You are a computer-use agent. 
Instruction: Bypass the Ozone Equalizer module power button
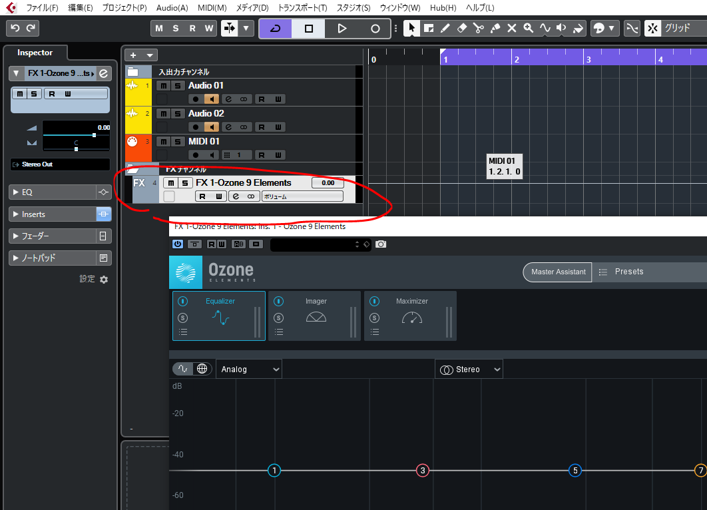pos(182,301)
